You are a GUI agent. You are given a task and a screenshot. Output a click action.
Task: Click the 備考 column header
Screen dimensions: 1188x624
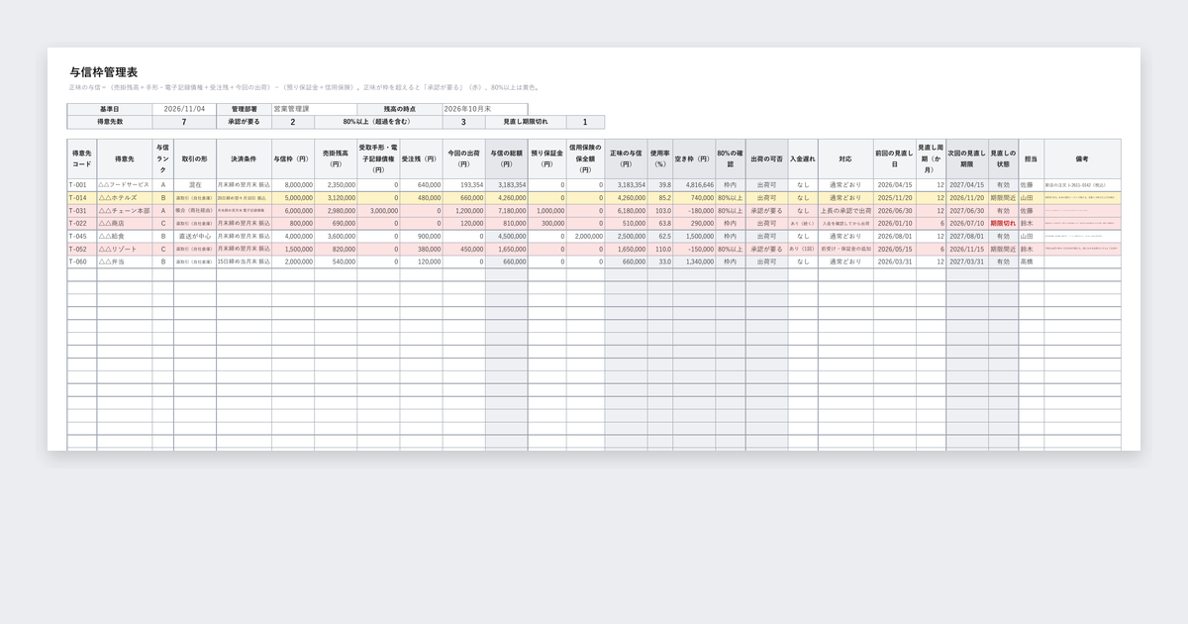(1082, 158)
